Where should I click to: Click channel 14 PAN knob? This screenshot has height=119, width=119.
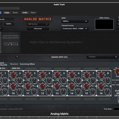(78, 92)
